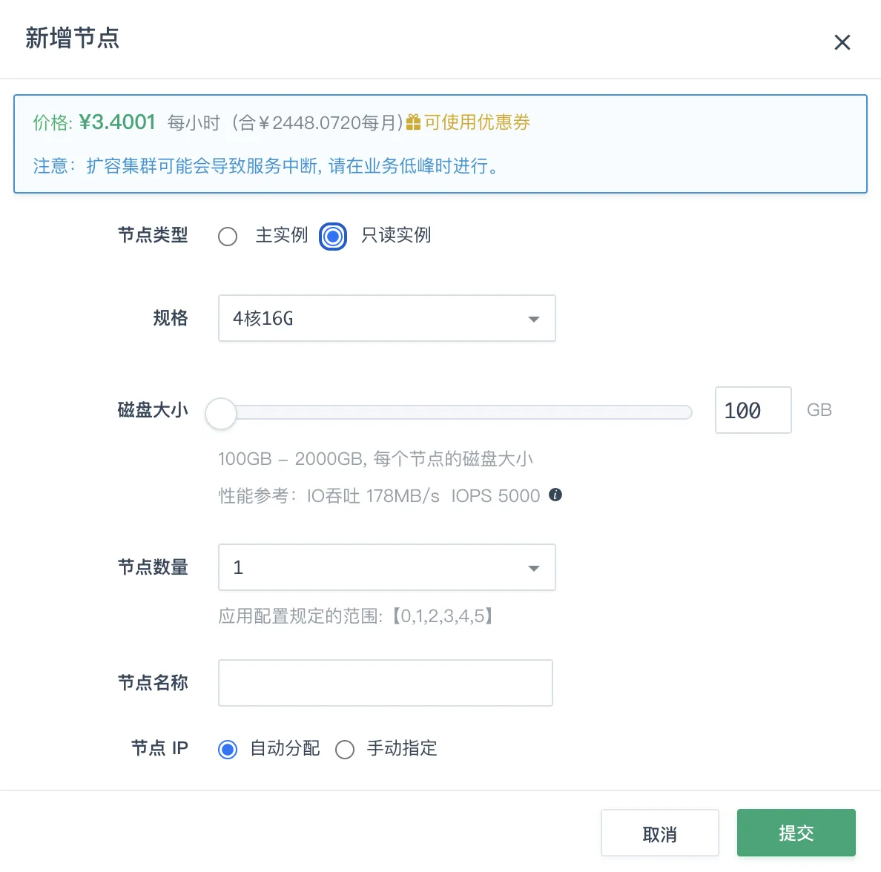This screenshot has height=872, width=881.
Task: Open the 规格 dropdown showing 4核16G
Action: point(386,318)
